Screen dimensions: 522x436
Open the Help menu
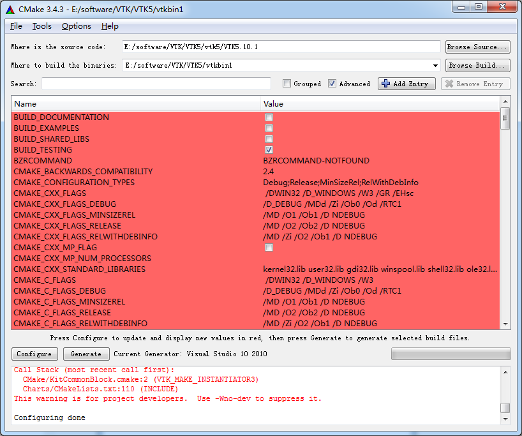[x=110, y=26]
